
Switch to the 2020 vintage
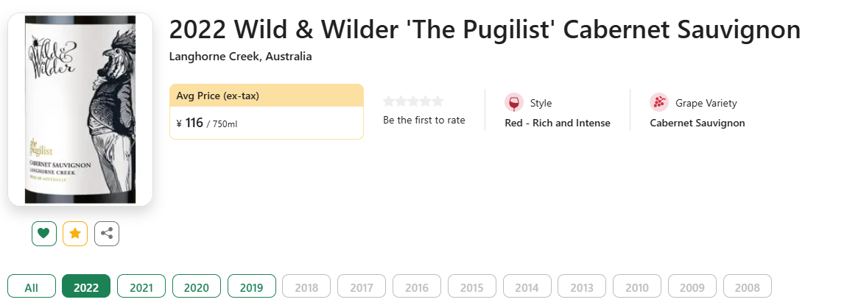197,287
